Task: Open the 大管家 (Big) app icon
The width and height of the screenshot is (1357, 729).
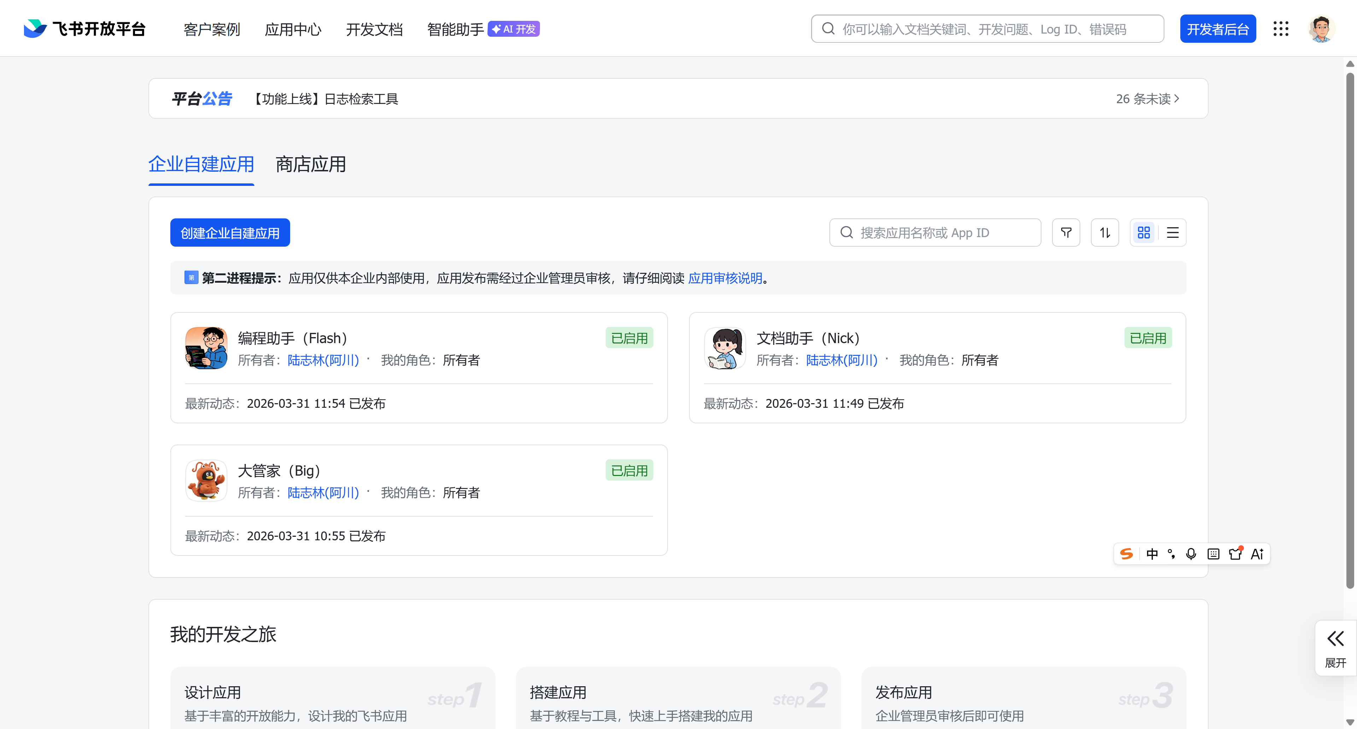Action: click(x=206, y=480)
